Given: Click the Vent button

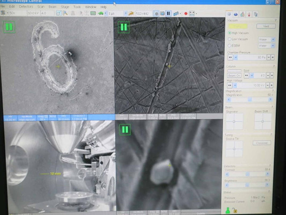Looking at the screenshot, I should (x=266, y=26).
